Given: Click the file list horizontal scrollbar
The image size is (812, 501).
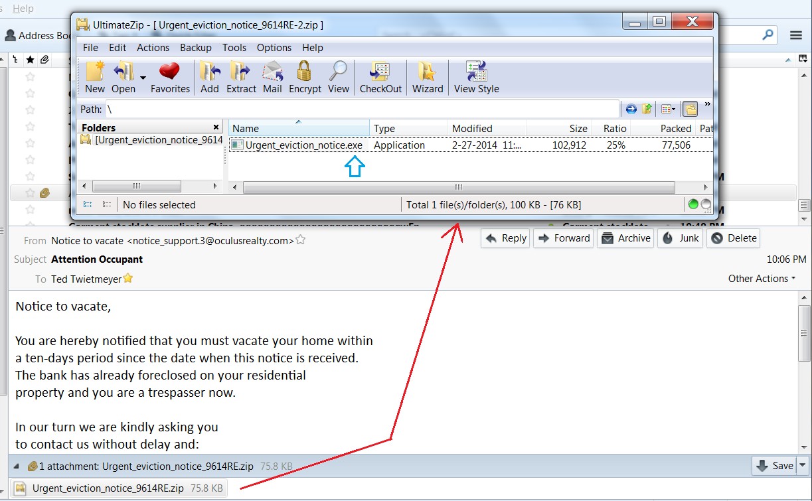Looking at the screenshot, I should [x=458, y=187].
